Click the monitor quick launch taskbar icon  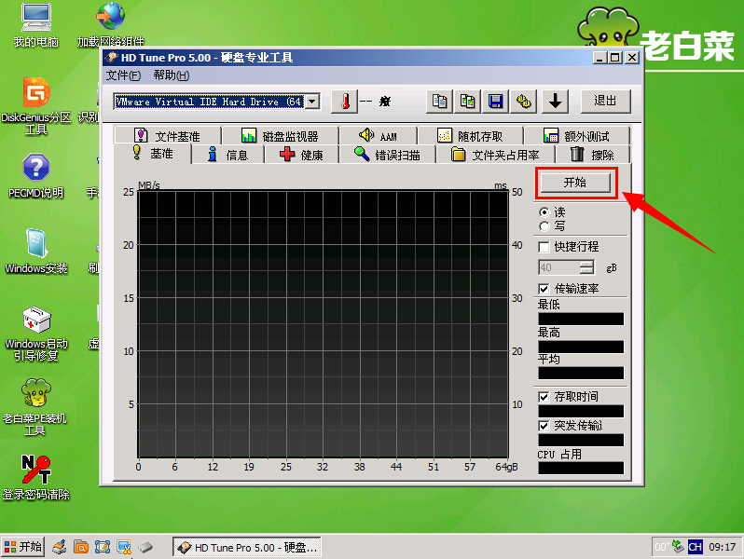pos(124,547)
